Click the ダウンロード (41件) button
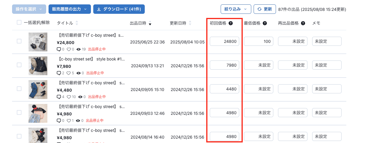The width and height of the screenshot is (371, 143). coord(119,9)
